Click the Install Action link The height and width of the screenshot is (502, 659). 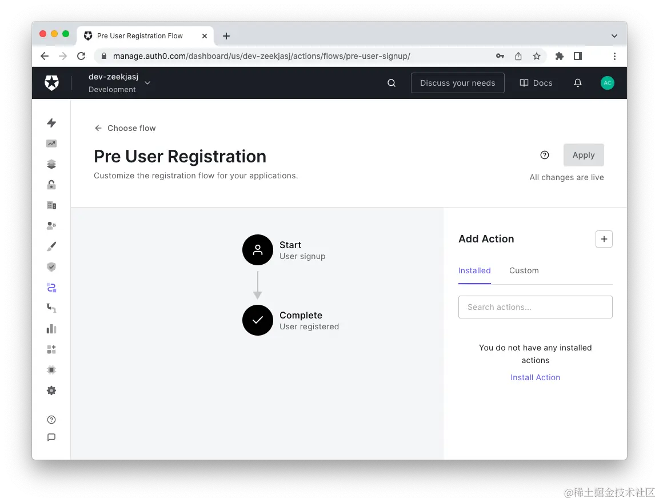point(535,377)
